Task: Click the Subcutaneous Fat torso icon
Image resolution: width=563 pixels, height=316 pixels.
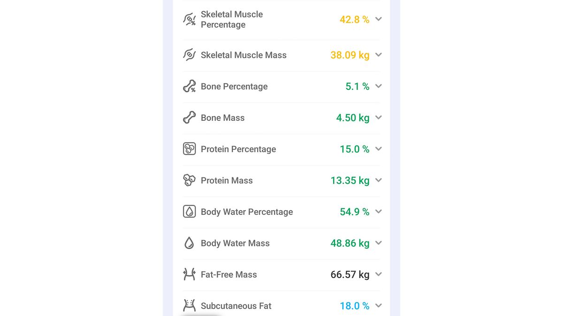Action: (x=189, y=305)
